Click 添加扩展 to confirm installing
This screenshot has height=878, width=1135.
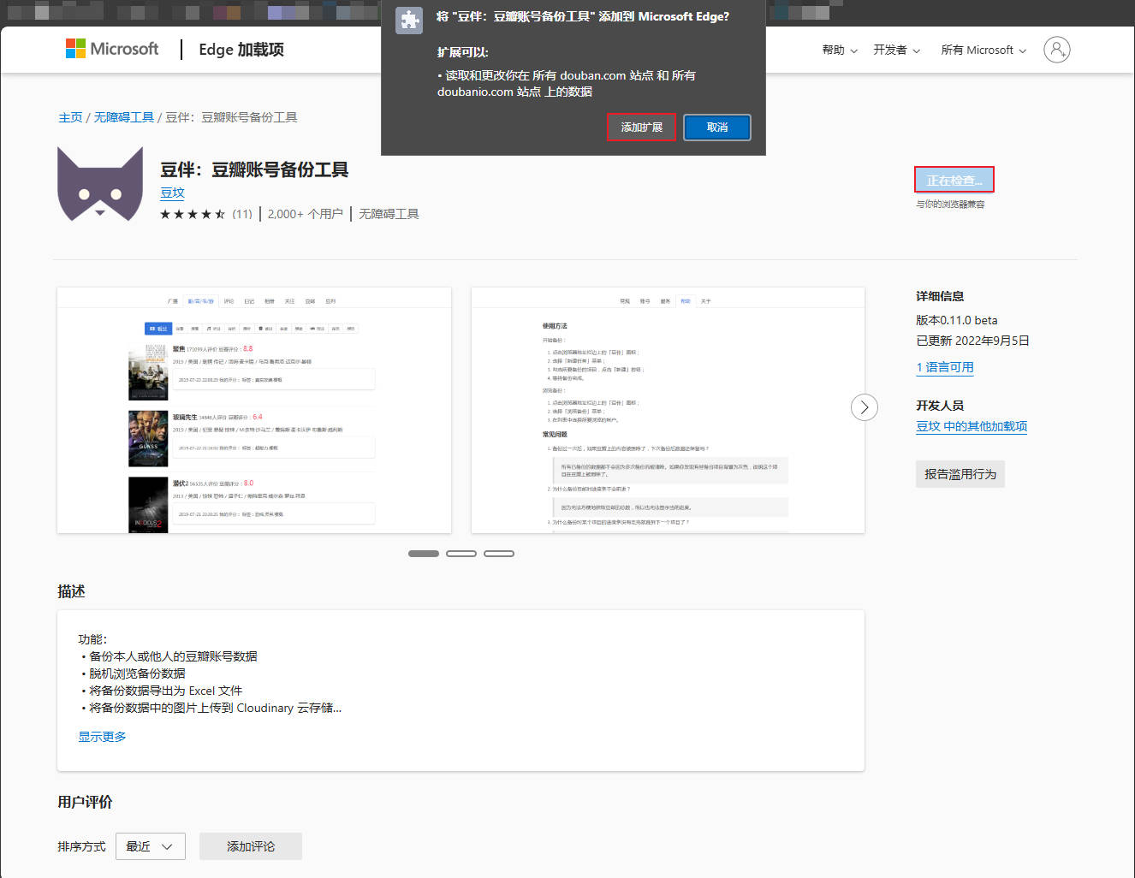(x=641, y=128)
